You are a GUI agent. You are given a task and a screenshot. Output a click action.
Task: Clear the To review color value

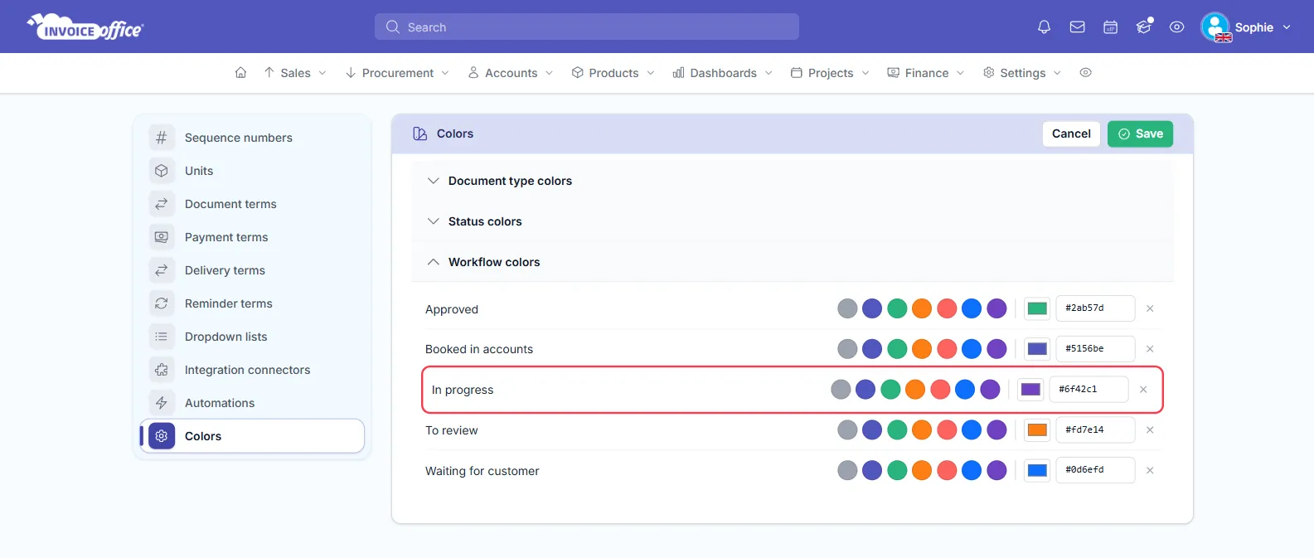[x=1150, y=430]
